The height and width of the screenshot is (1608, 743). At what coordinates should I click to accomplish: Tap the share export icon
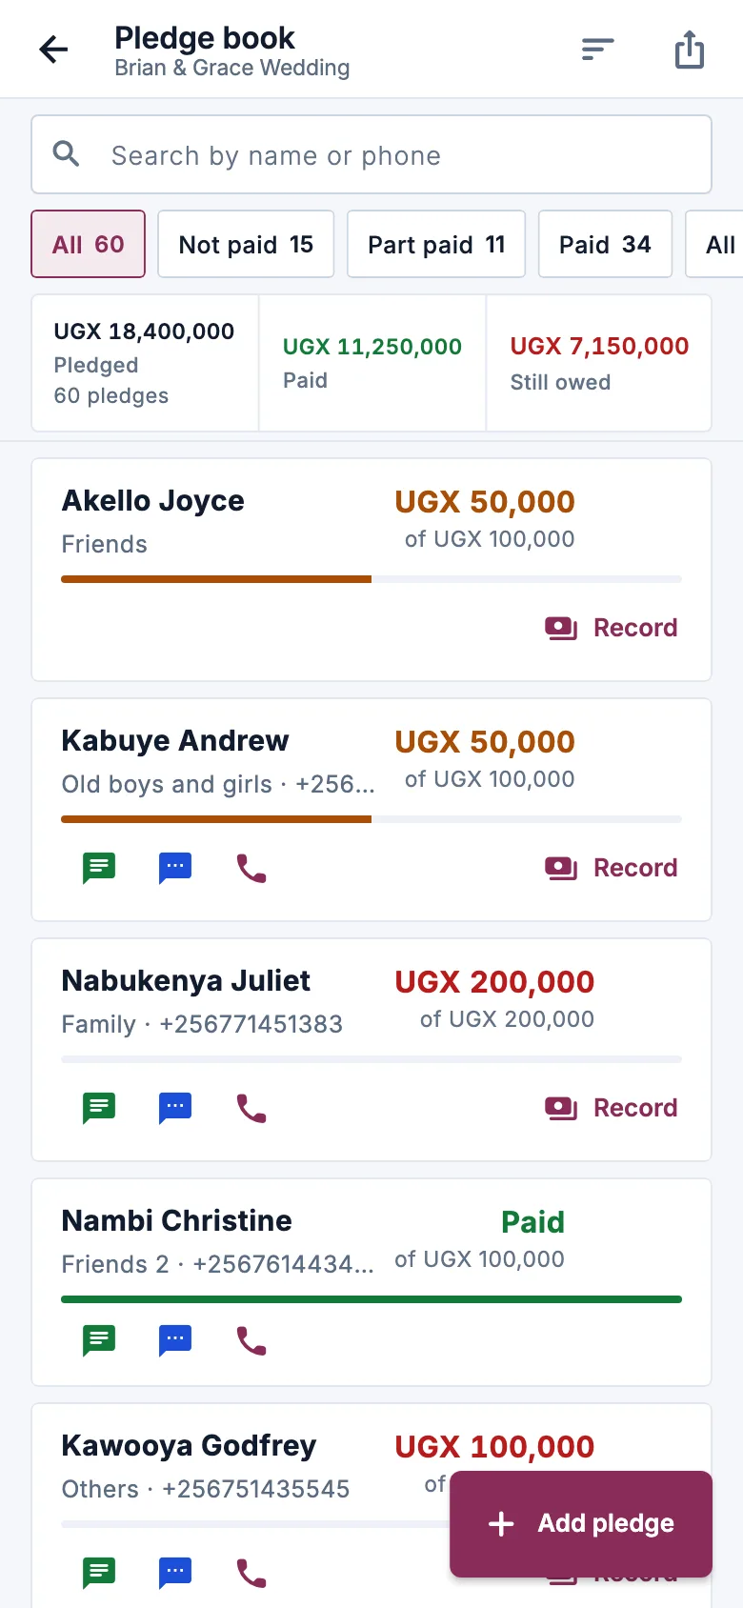[x=690, y=50]
